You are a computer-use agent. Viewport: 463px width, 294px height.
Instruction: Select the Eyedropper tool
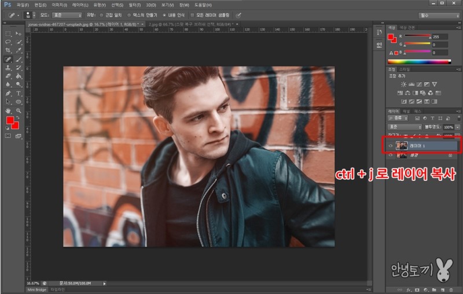click(19, 50)
